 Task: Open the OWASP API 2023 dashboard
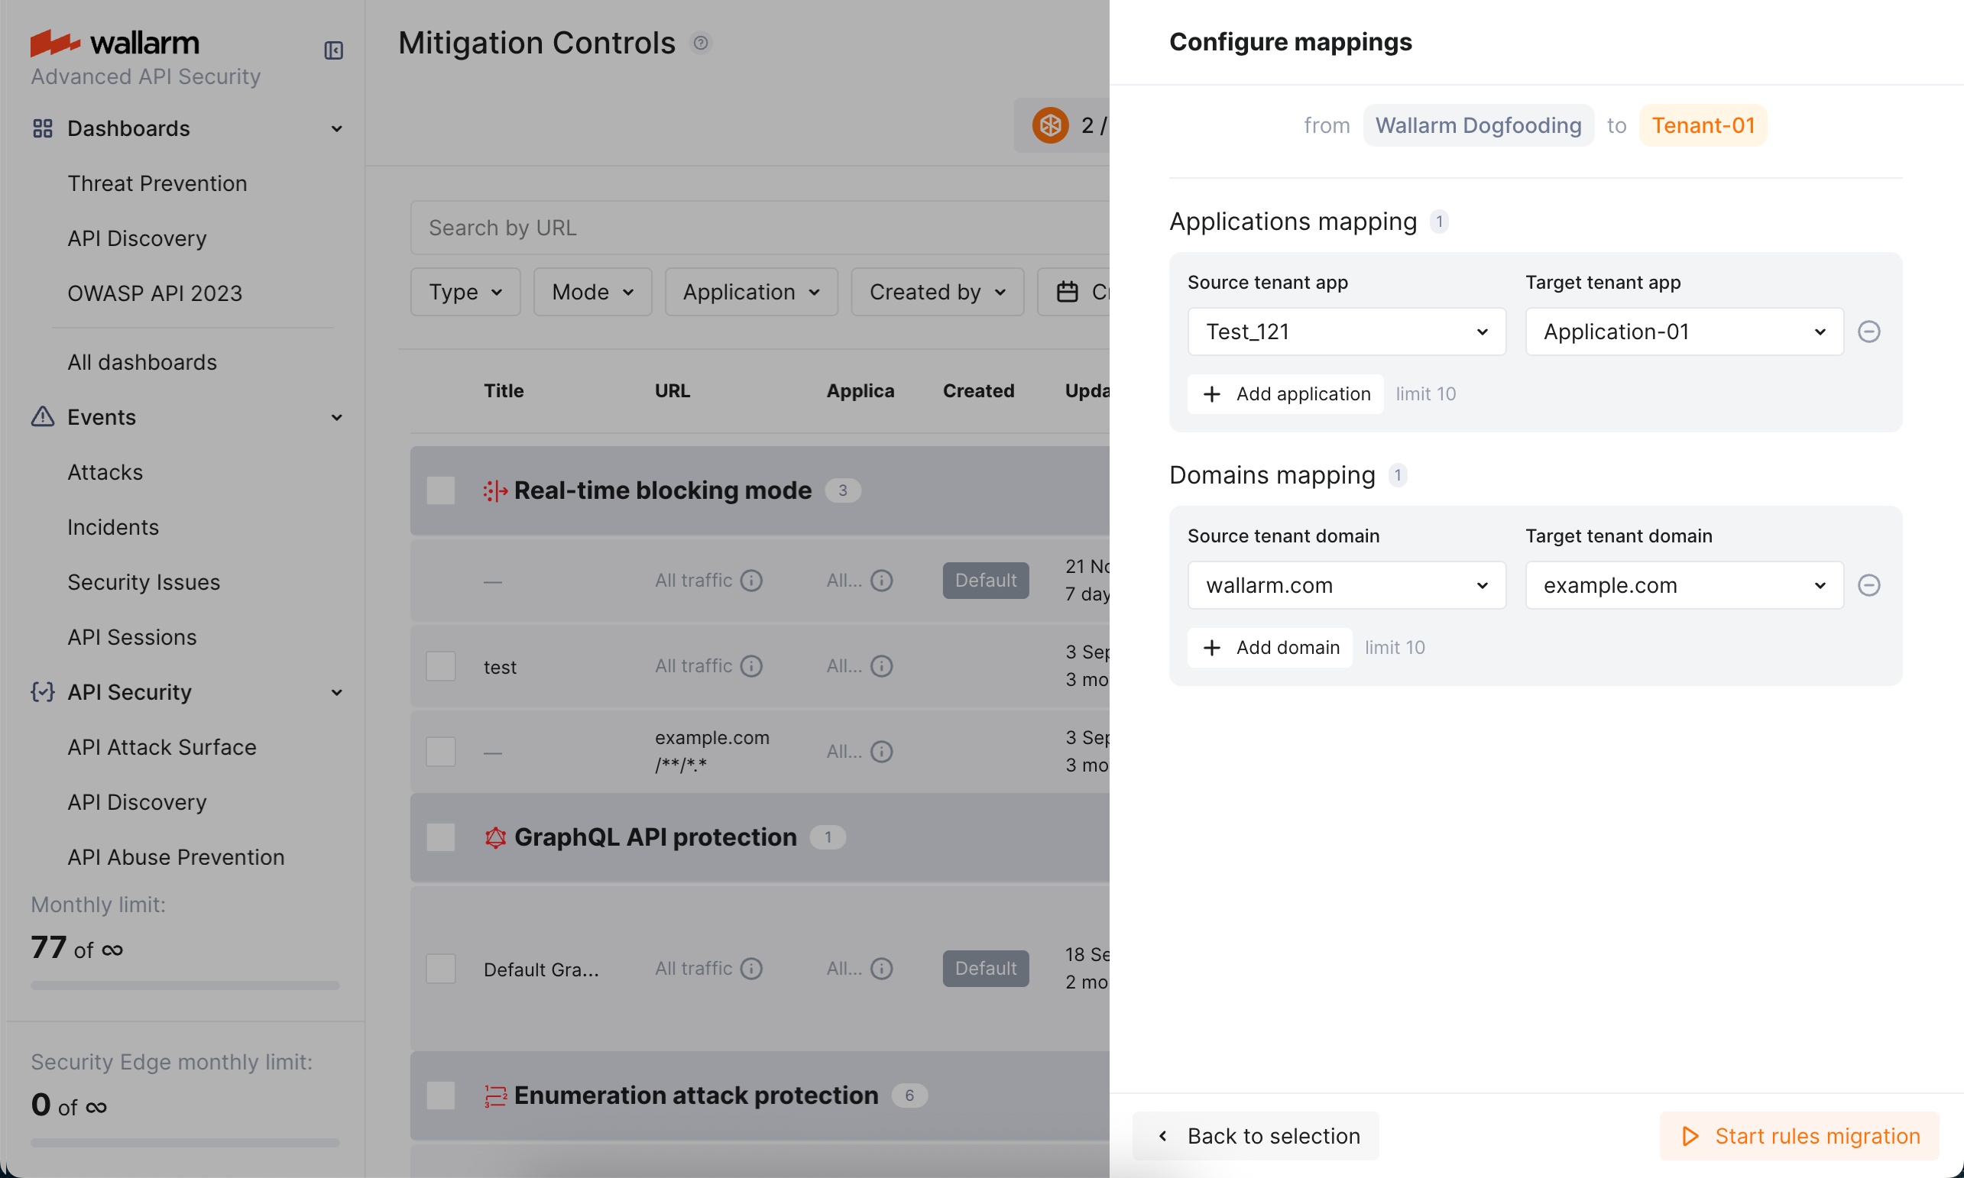tap(155, 293)
